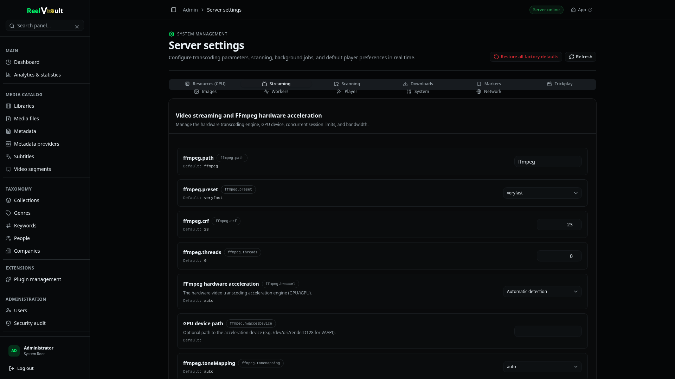675x379 pixels.
Task: Click the Genres tag icon
Action: pyautogui.click(x=8, y=213)
